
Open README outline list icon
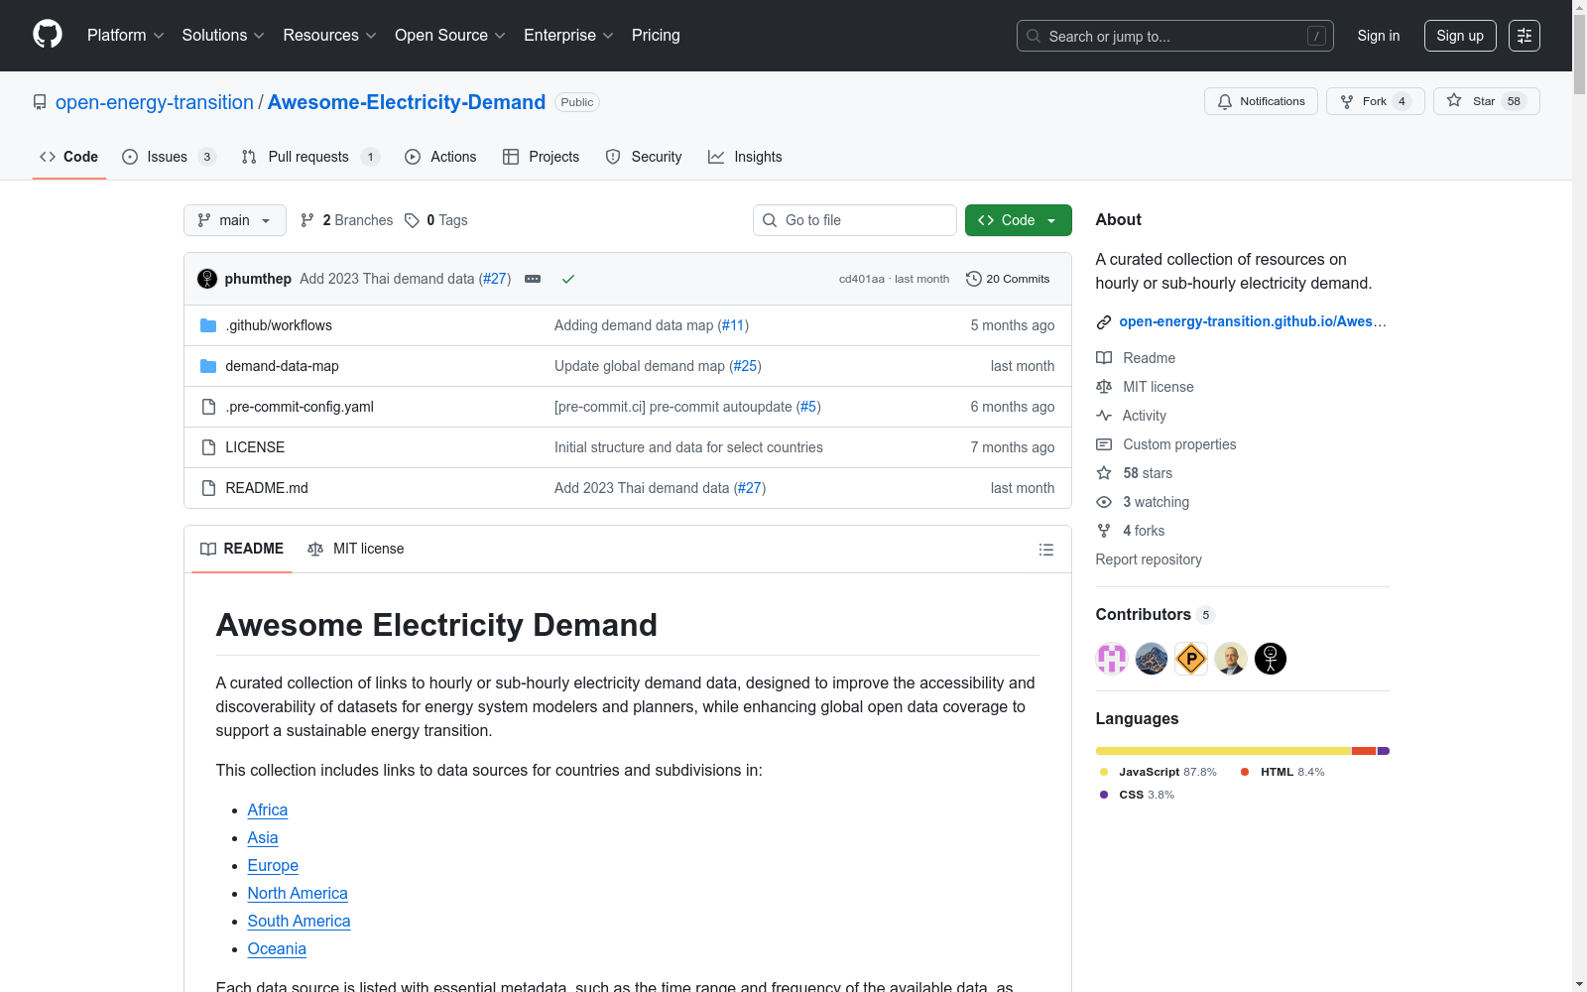(x=1046, y=550)
